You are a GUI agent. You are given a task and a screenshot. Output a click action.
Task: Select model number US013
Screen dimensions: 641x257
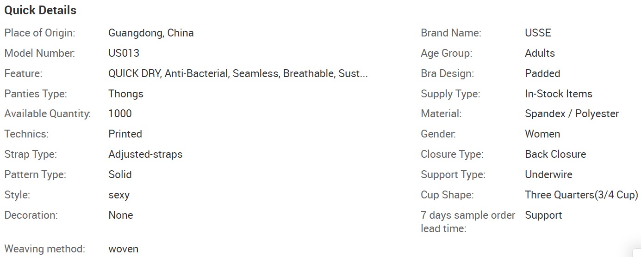(124, 53)
